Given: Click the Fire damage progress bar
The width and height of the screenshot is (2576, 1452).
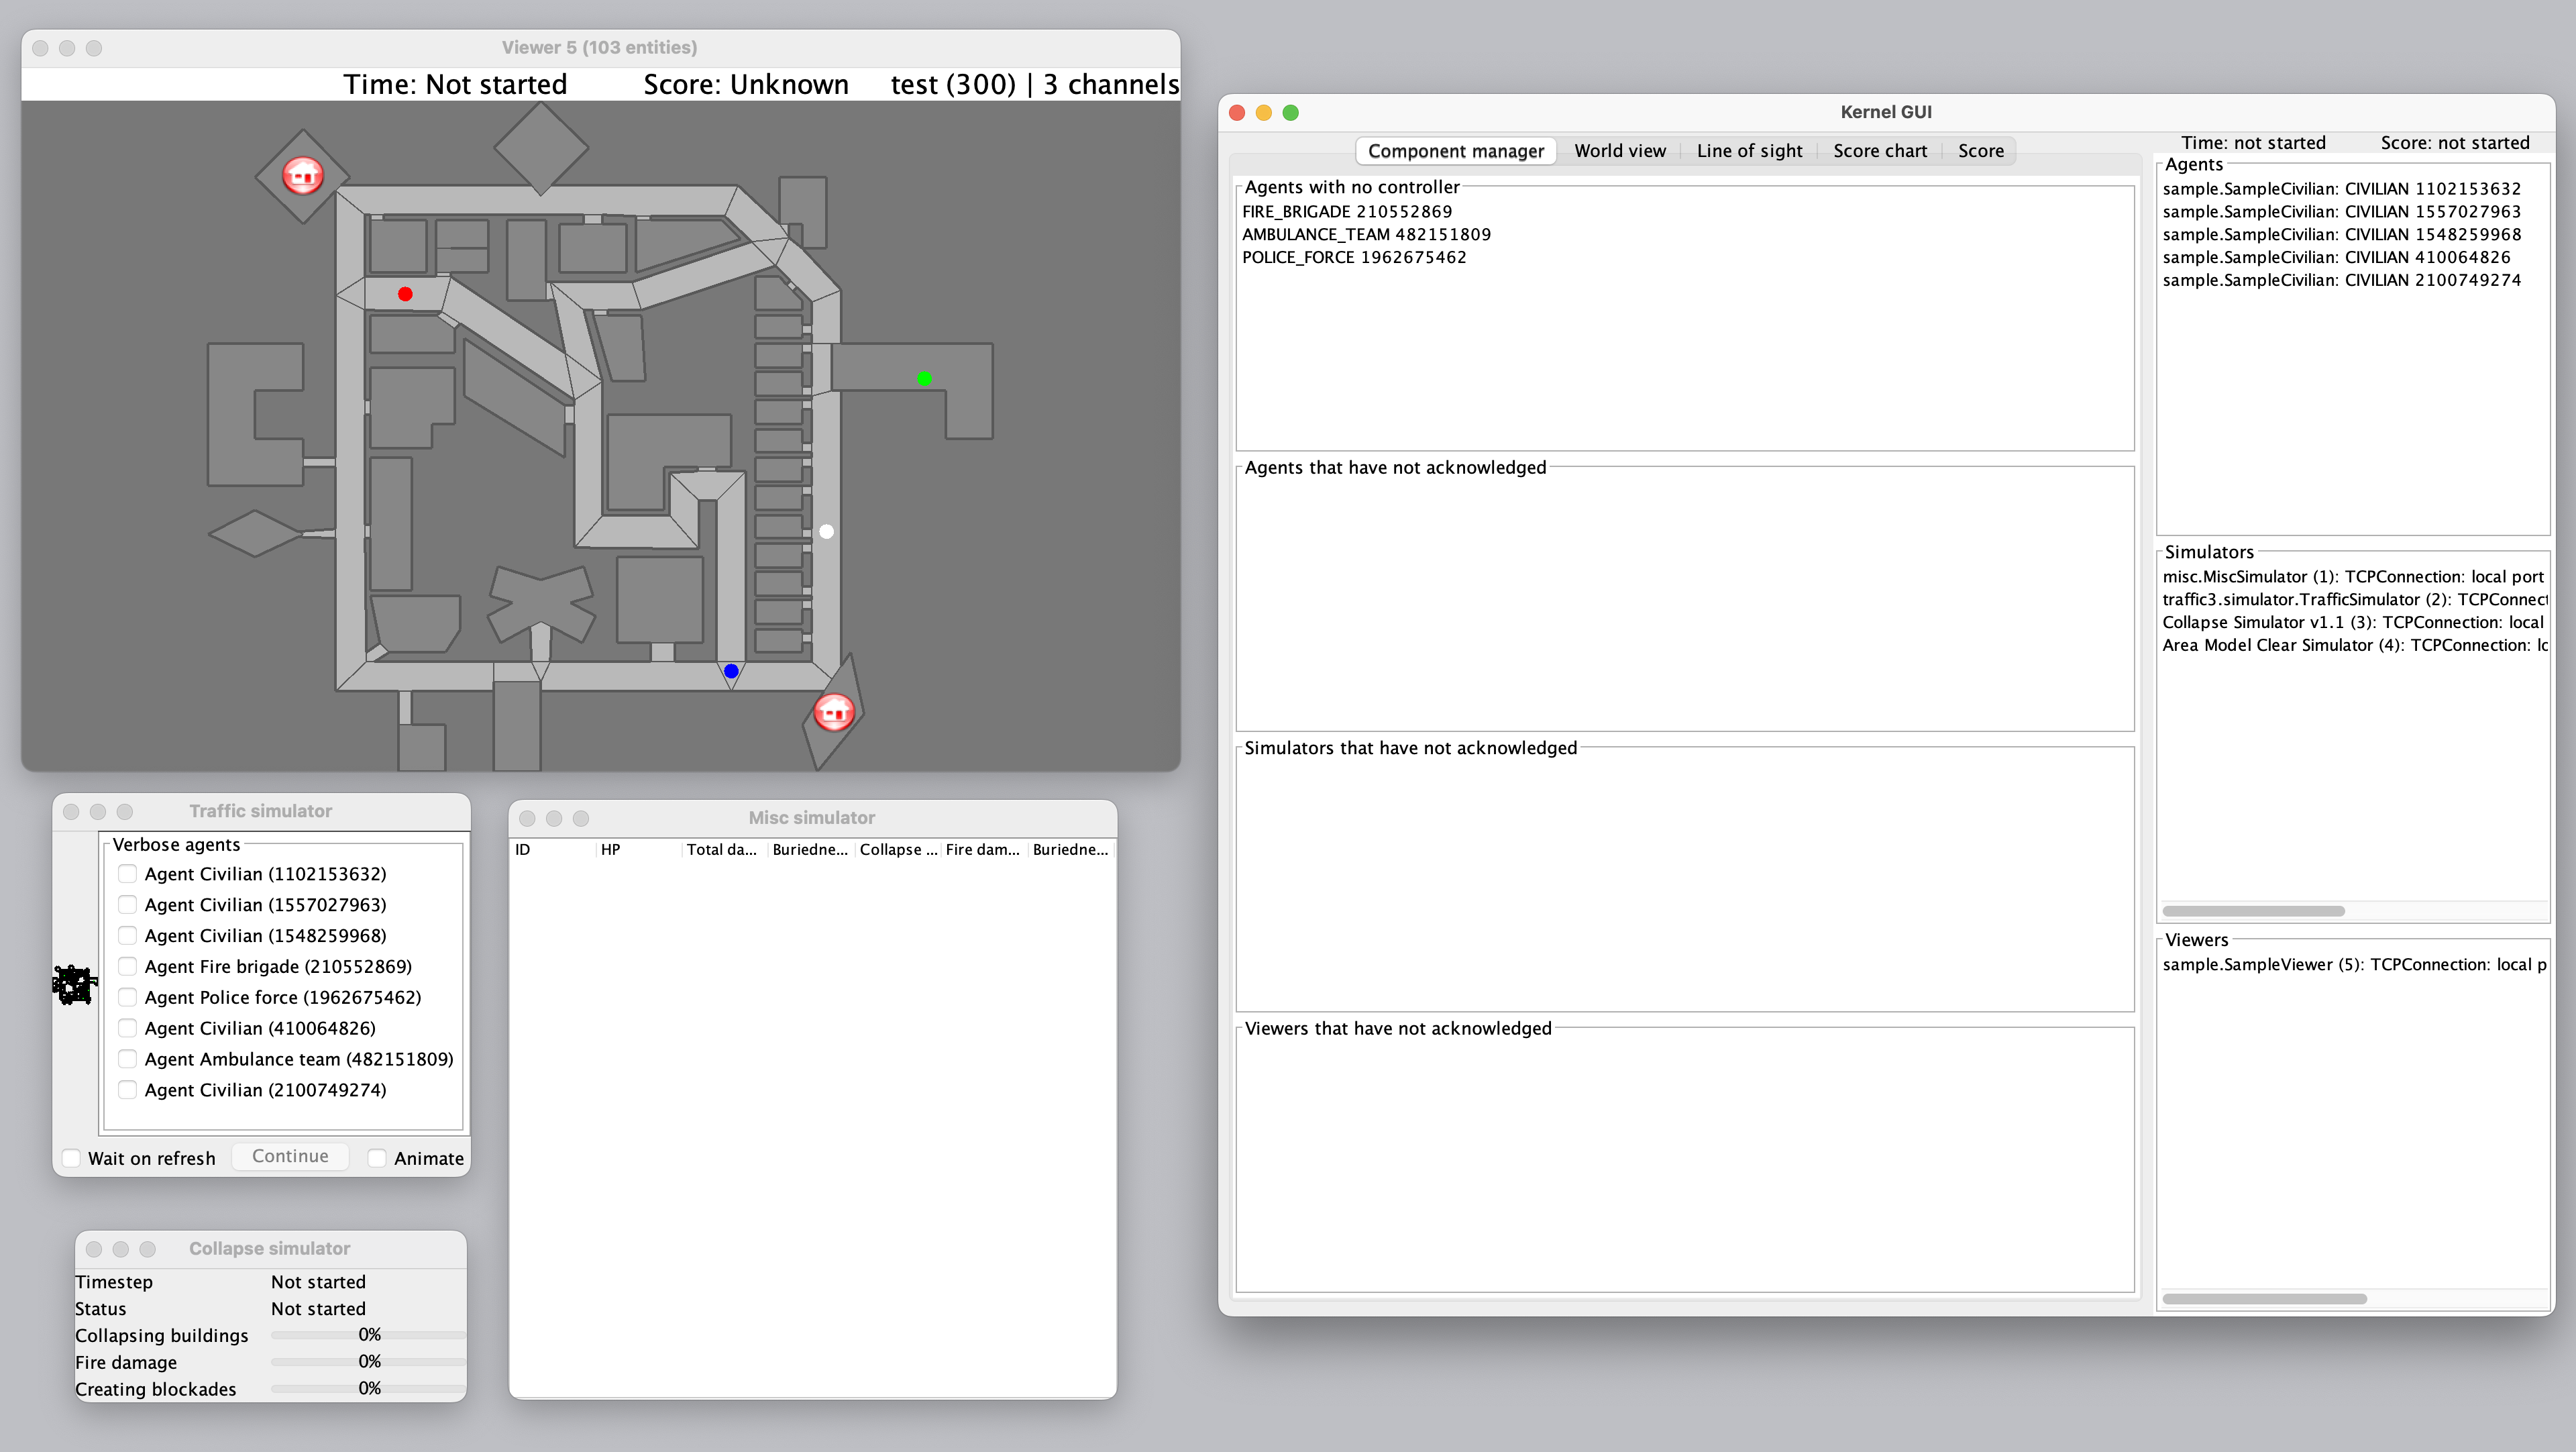Looking at the screenshot, I should coord(368,1362).
